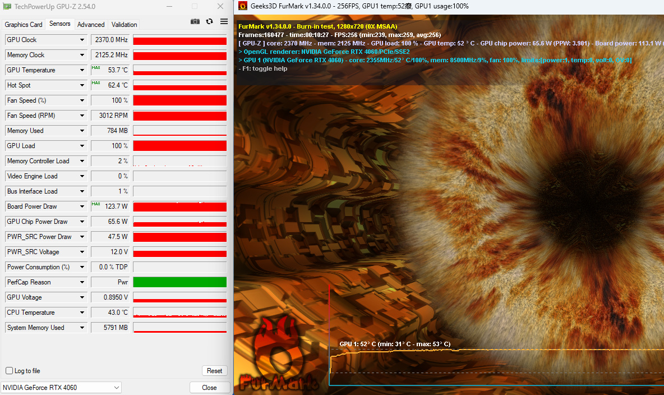Open the GPU Voltage sensor dropdown

82,297
